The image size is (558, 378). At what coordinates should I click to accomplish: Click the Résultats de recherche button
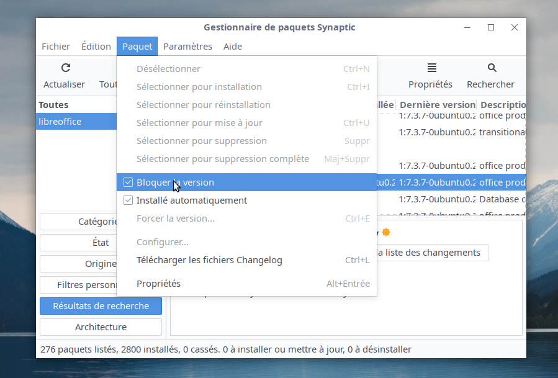click(101, 306)
